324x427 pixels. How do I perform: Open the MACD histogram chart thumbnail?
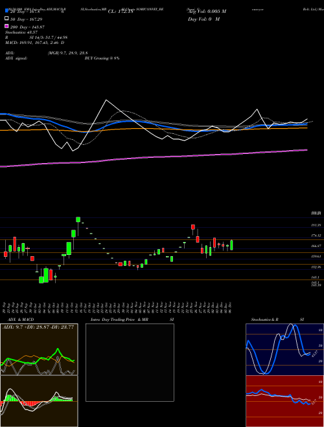coord(39,401)
